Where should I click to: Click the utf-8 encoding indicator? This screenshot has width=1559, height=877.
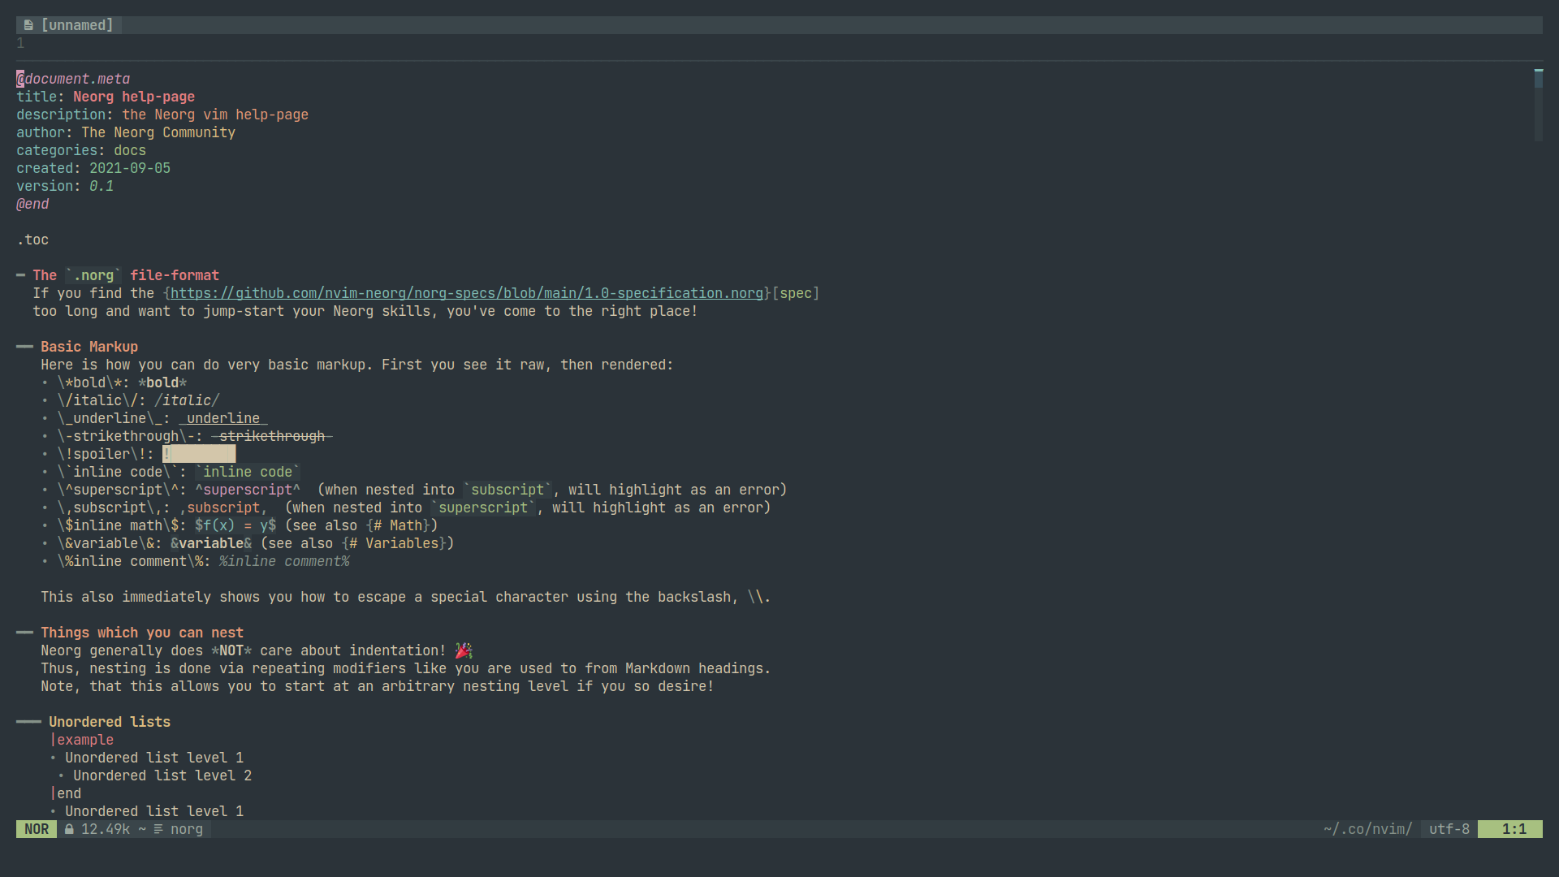[x=1449, y=829]
